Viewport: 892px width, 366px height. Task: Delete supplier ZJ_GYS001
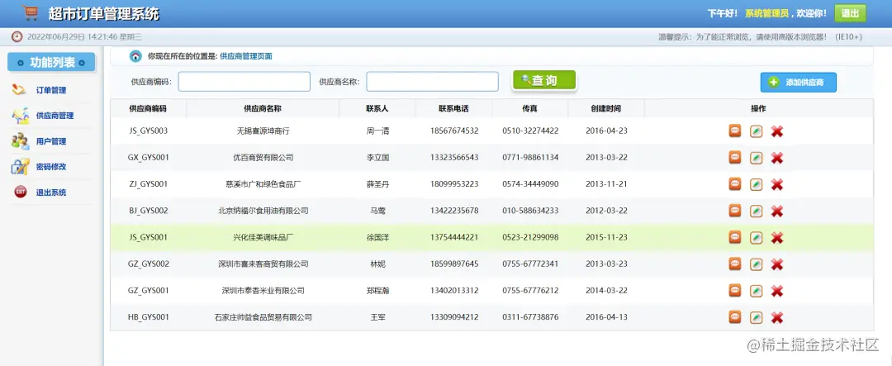[x=777, y=184]
